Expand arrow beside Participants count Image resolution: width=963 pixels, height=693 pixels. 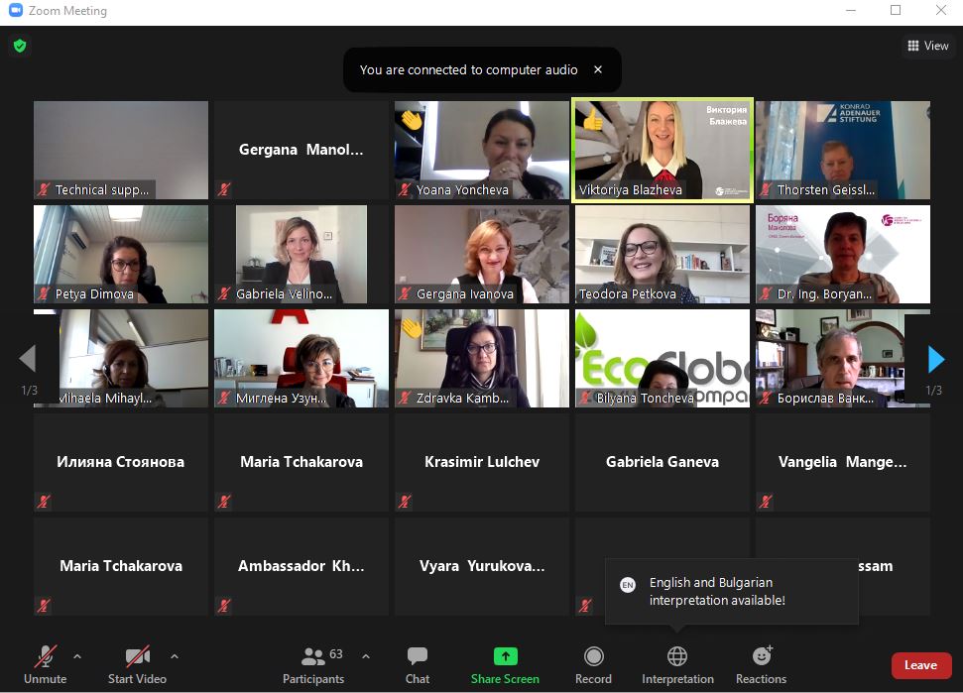click(x=366, y=656)
